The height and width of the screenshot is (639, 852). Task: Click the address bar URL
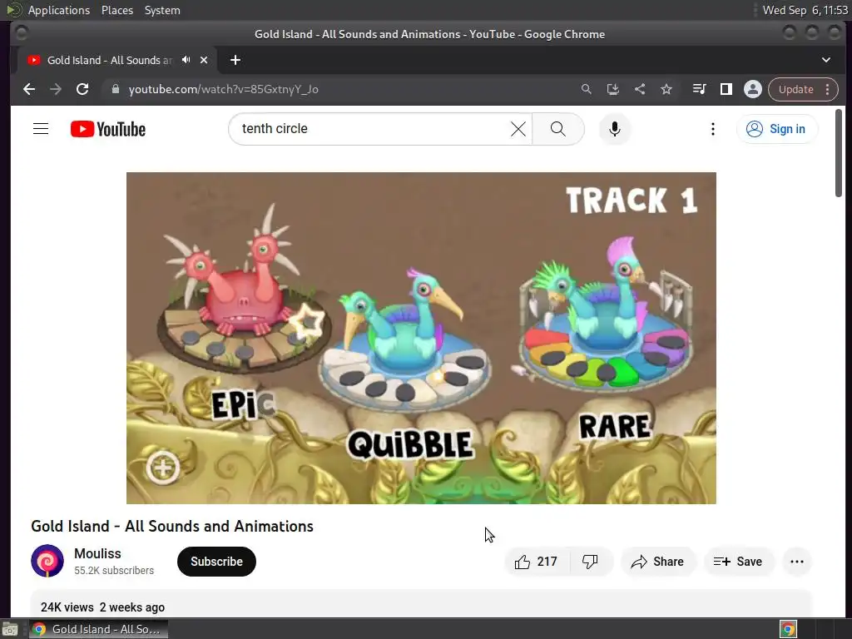[223, 89]
